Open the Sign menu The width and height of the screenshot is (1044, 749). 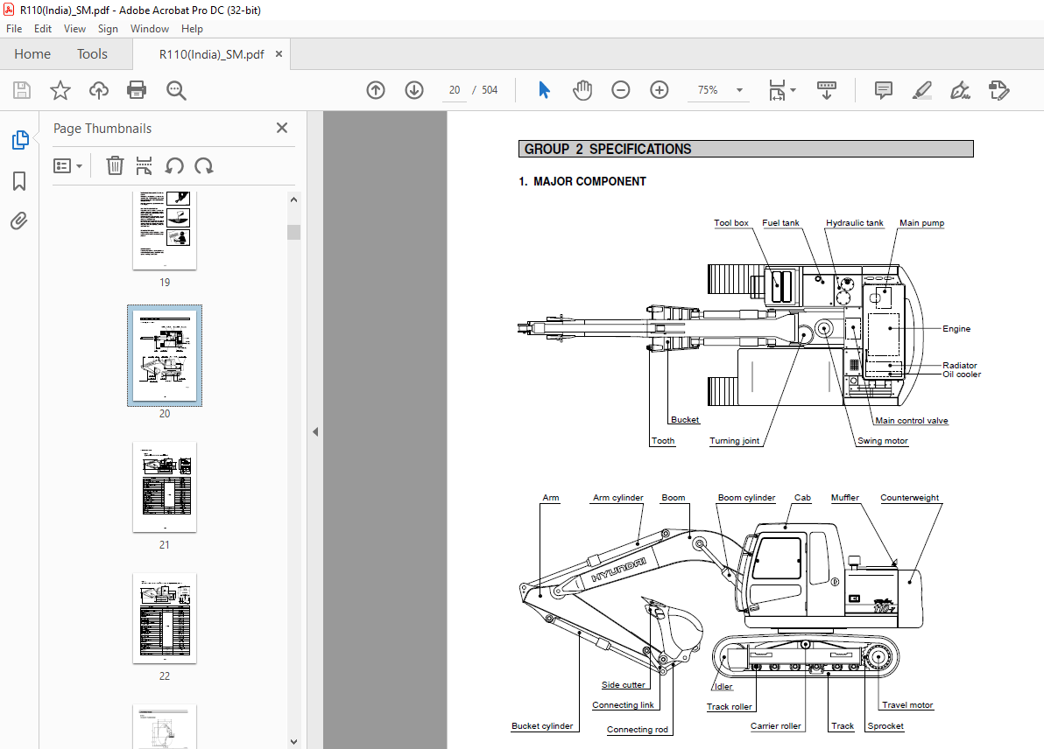tap(108, 29)
